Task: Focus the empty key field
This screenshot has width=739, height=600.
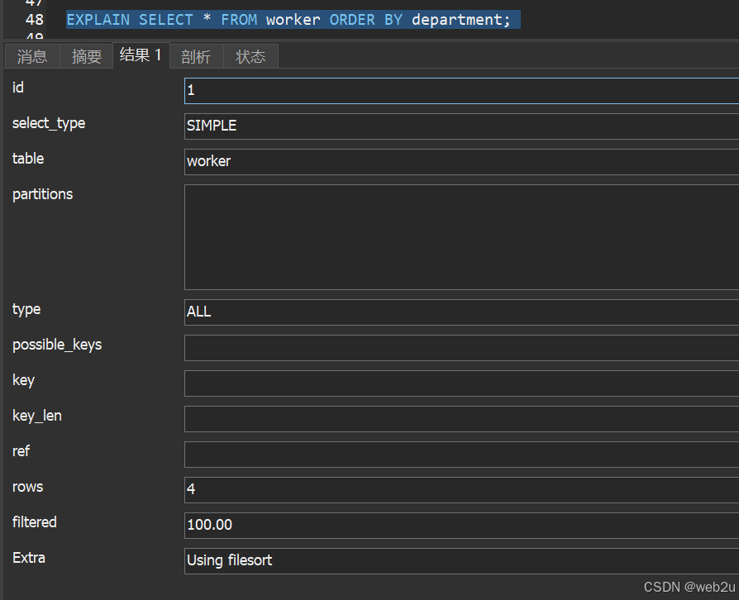Action: 461,383
